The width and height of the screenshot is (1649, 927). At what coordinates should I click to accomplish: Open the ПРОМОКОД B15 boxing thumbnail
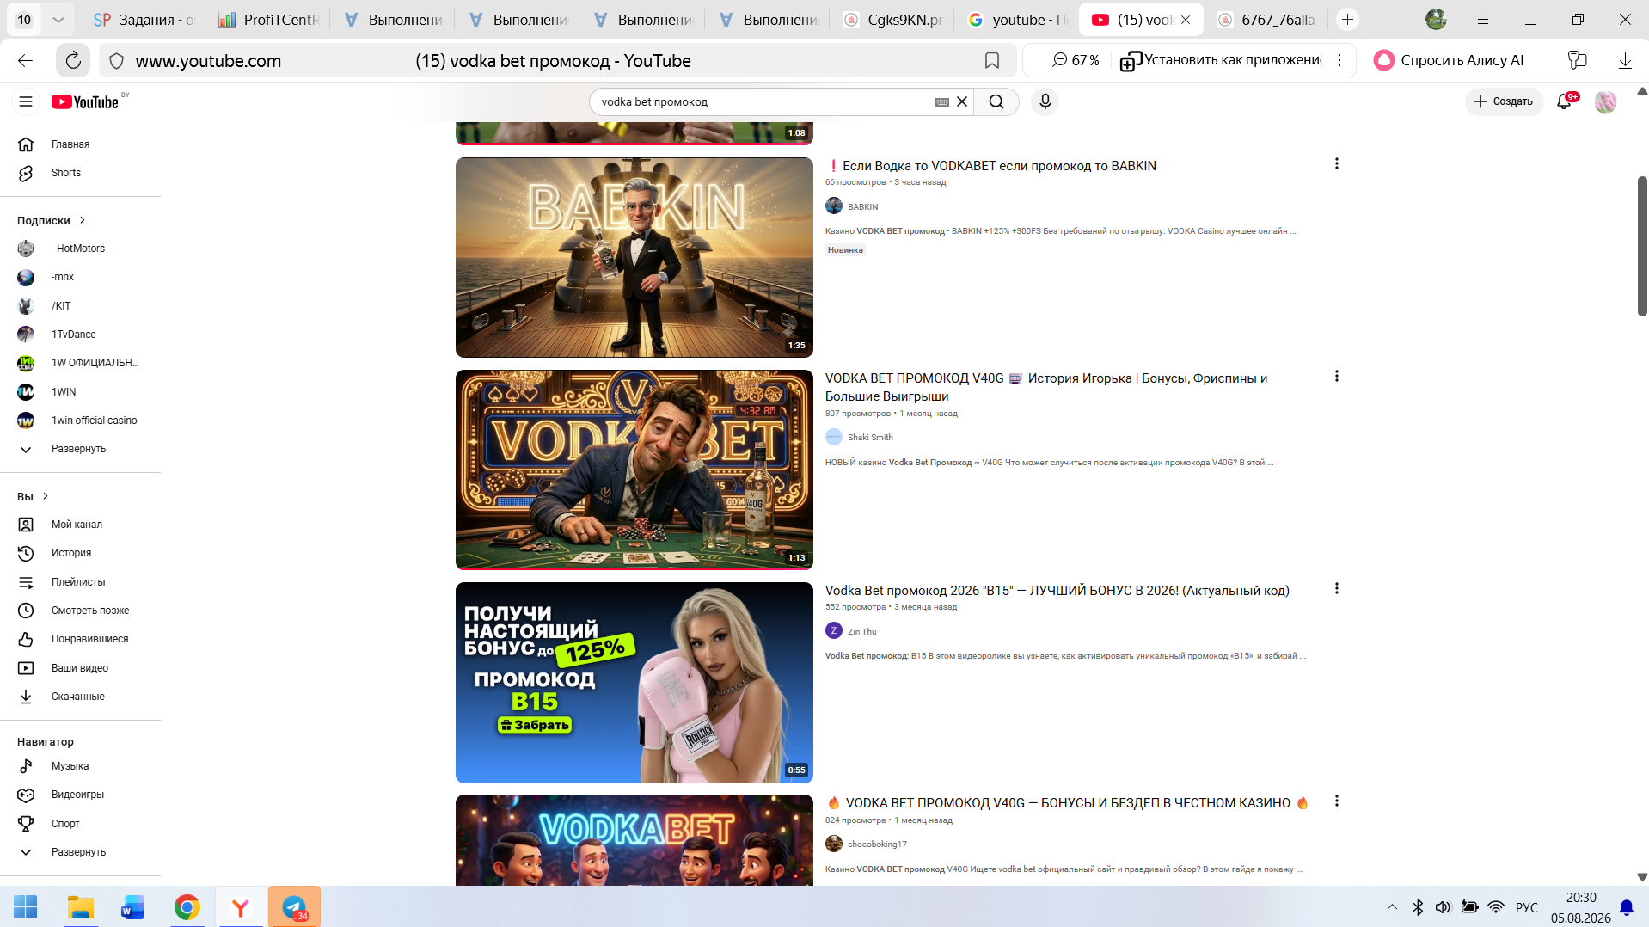(x=634, y=683)
